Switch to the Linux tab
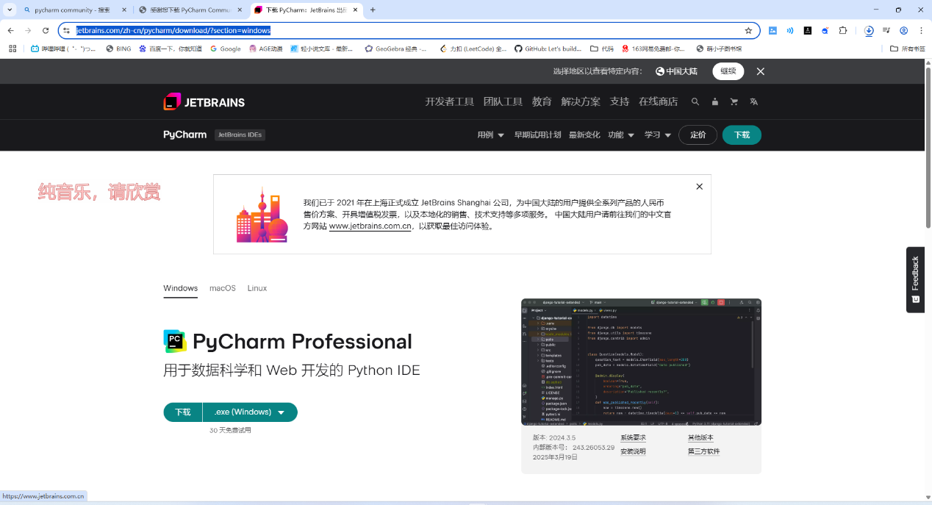The height and width of the screenshot is (505, 932). click(257, 288)
